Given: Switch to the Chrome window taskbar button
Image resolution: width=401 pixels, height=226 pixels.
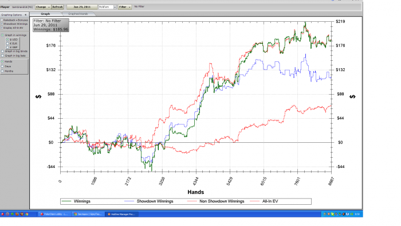Looking at the screenshot, I should (88, 214).
